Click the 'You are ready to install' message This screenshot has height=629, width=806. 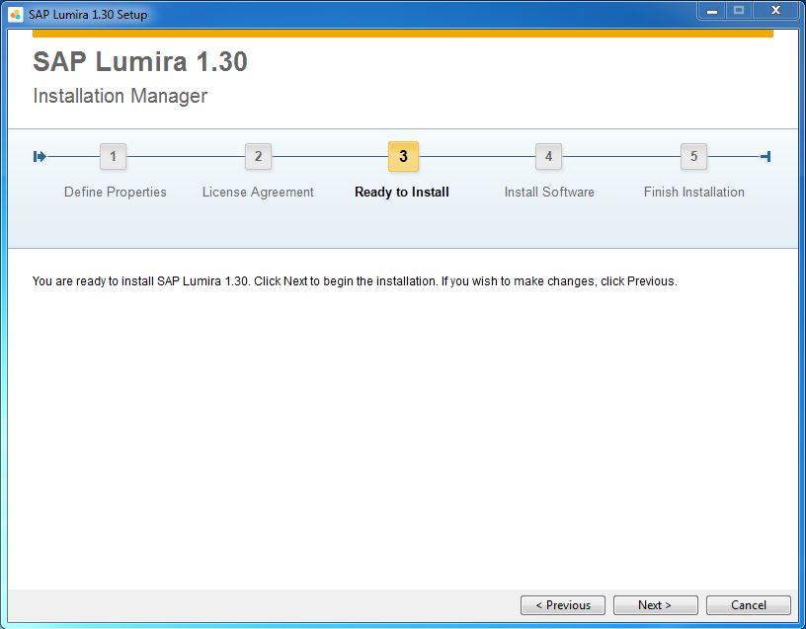[355, 281]
